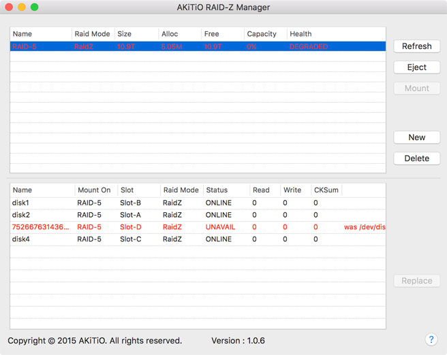Click the Capacity column header

pos(263,34)
